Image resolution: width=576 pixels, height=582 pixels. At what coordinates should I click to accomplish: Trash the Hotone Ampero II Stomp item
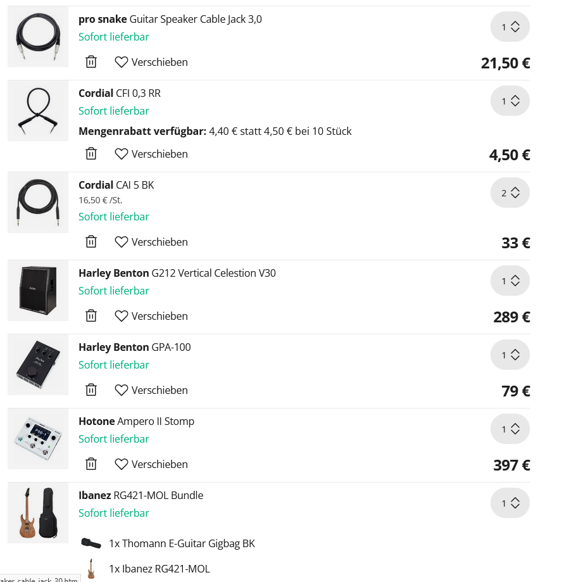(91, 464)
